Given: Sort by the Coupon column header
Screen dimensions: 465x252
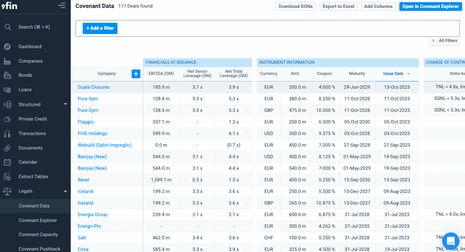Looking at the screenshot, I should point(324,74).
